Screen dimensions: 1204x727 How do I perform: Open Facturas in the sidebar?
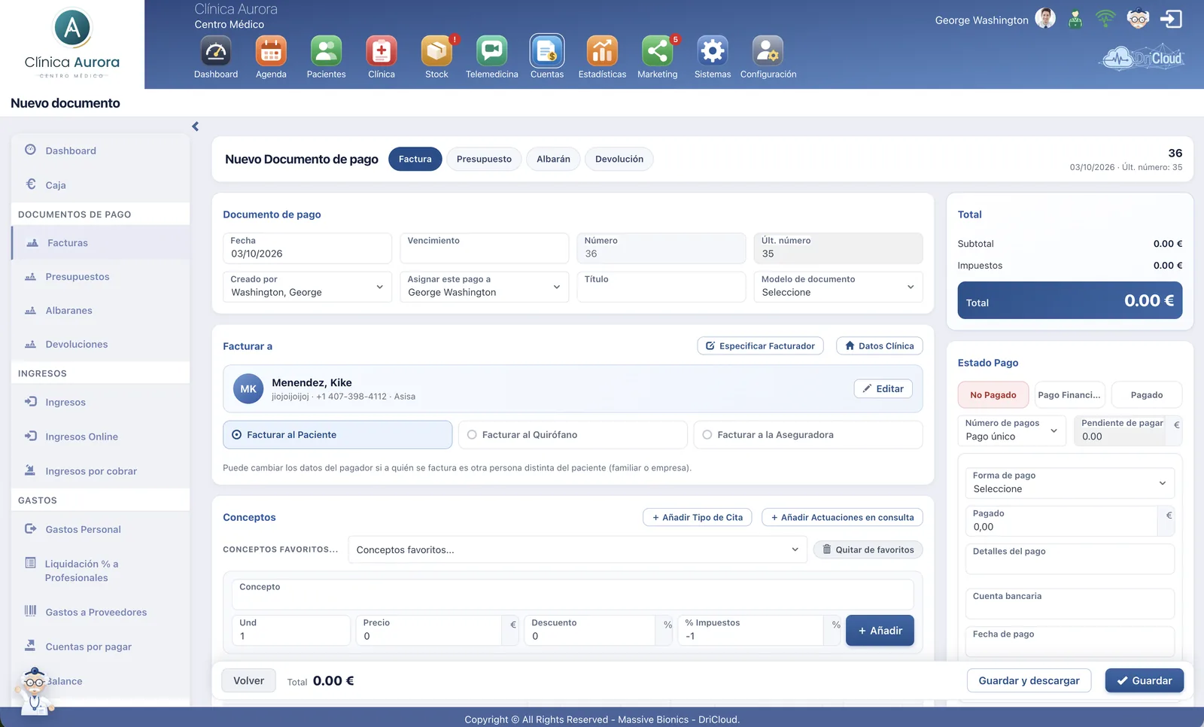click(x=101, y=243)
